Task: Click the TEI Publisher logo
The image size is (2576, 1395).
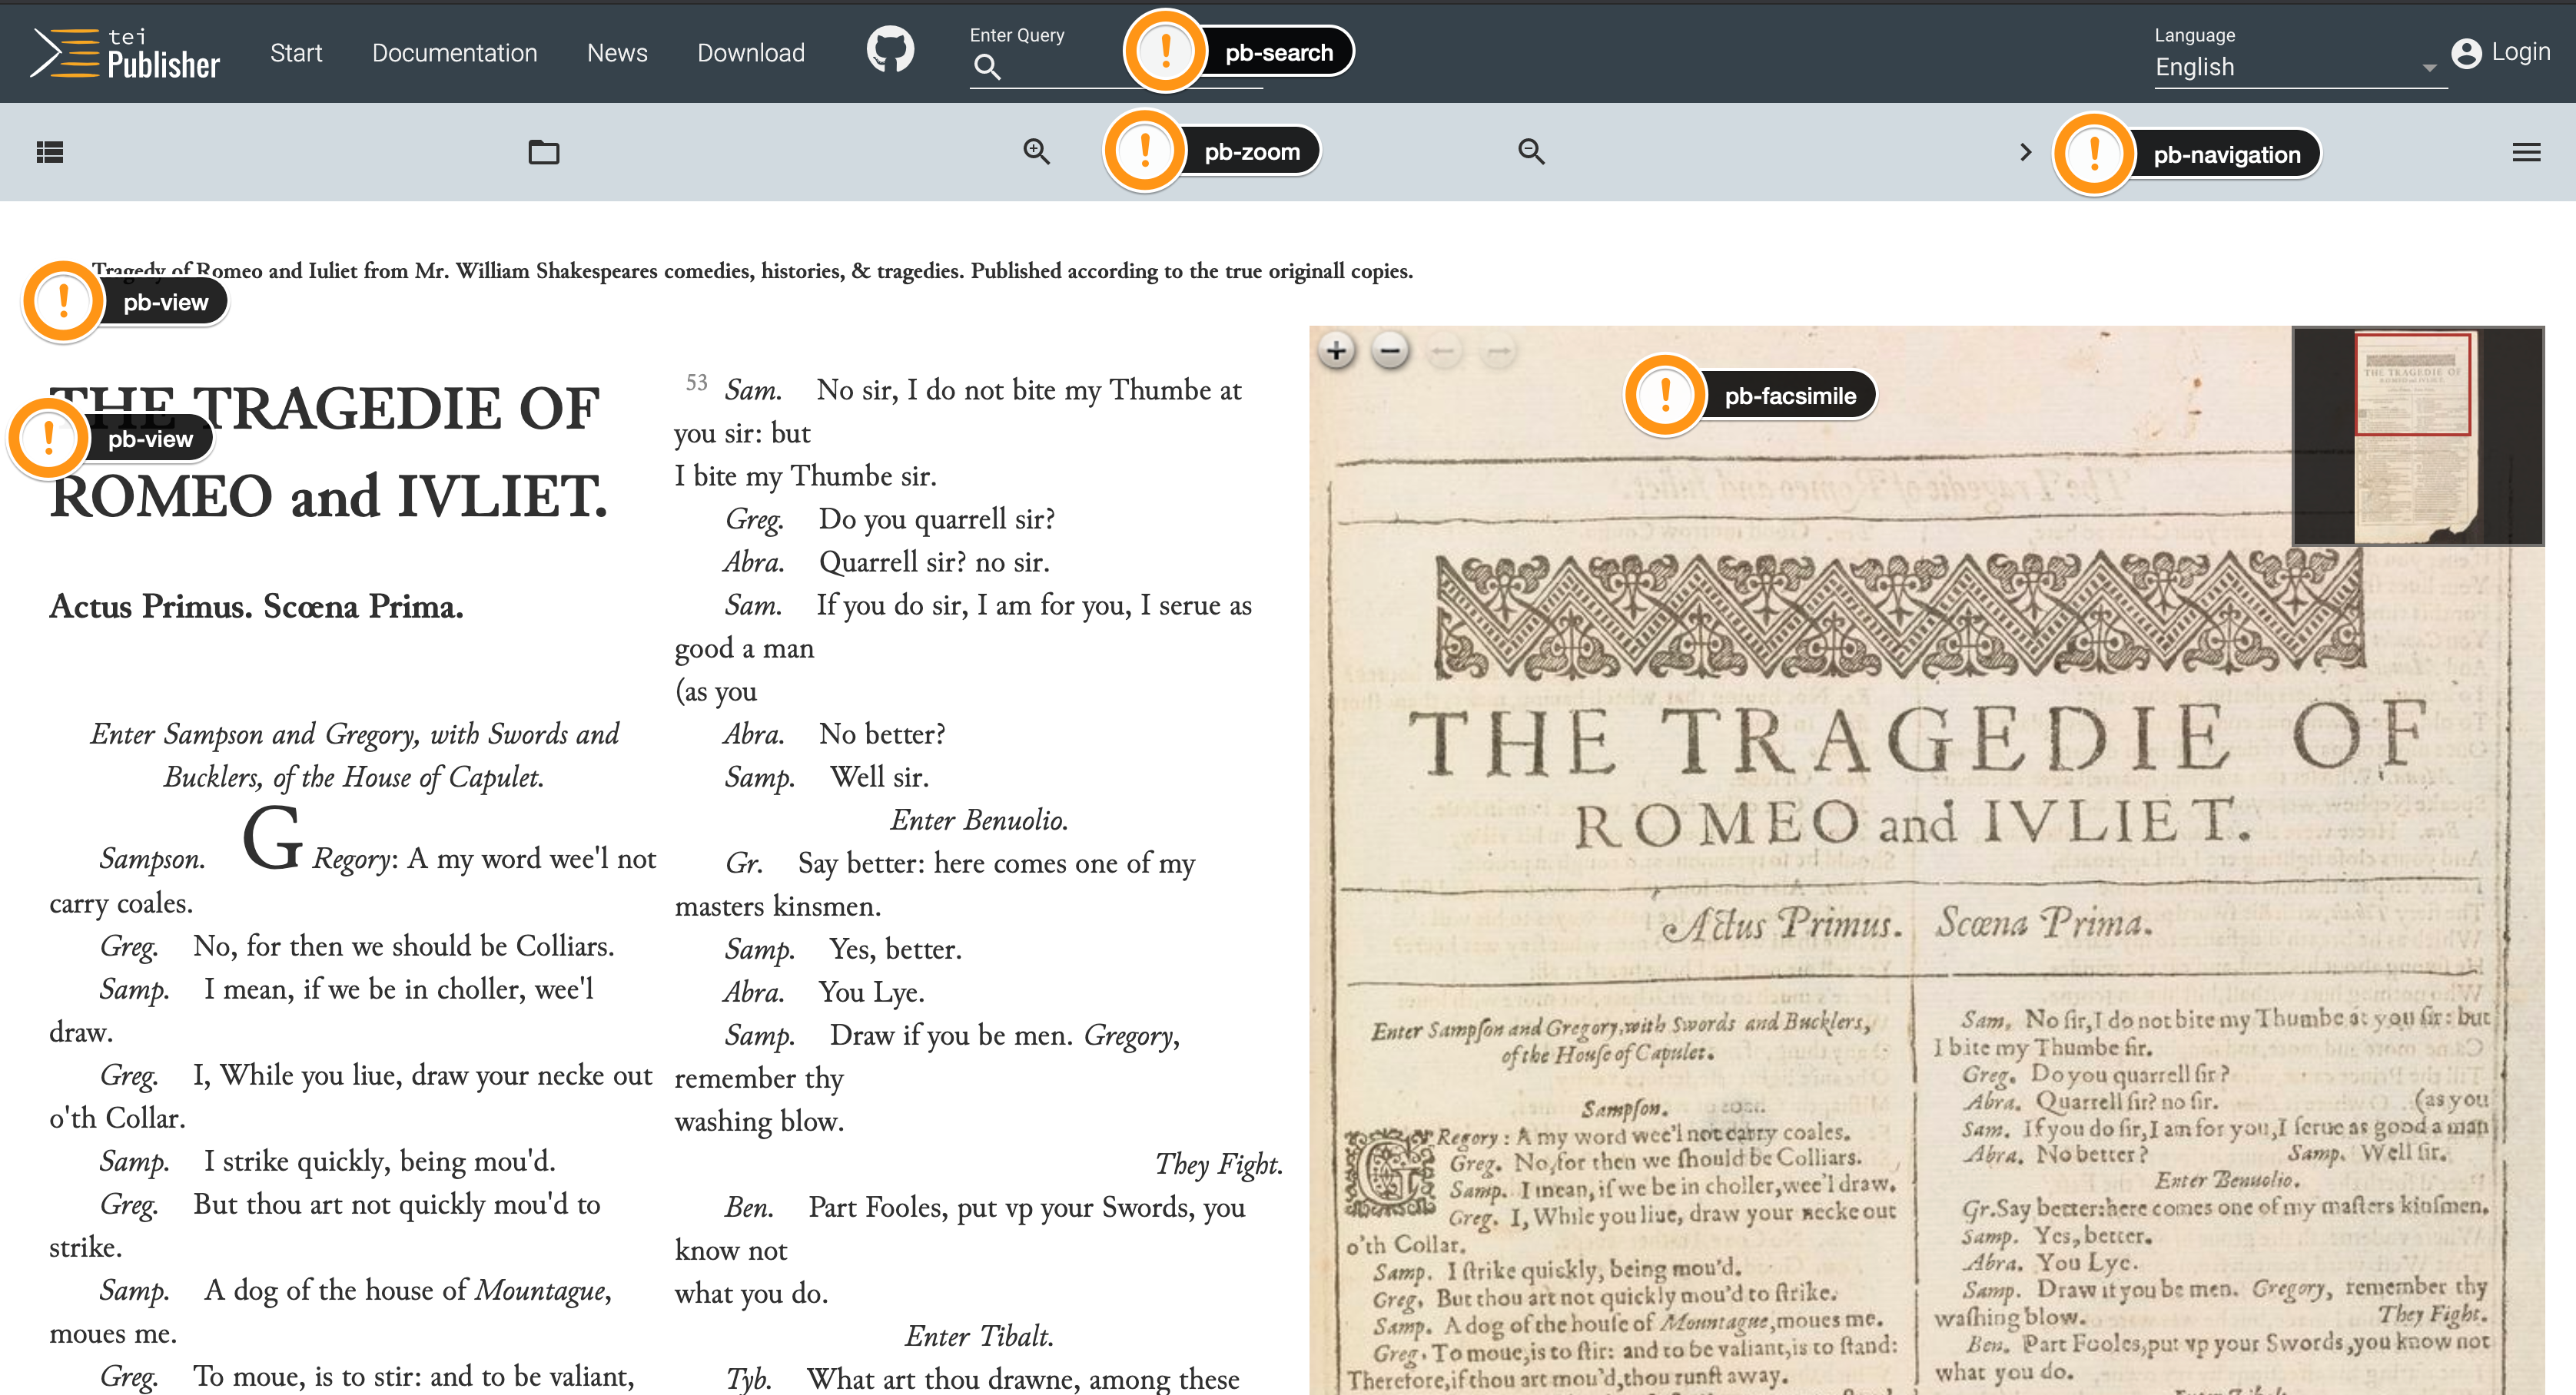Action: click(125, 53)
